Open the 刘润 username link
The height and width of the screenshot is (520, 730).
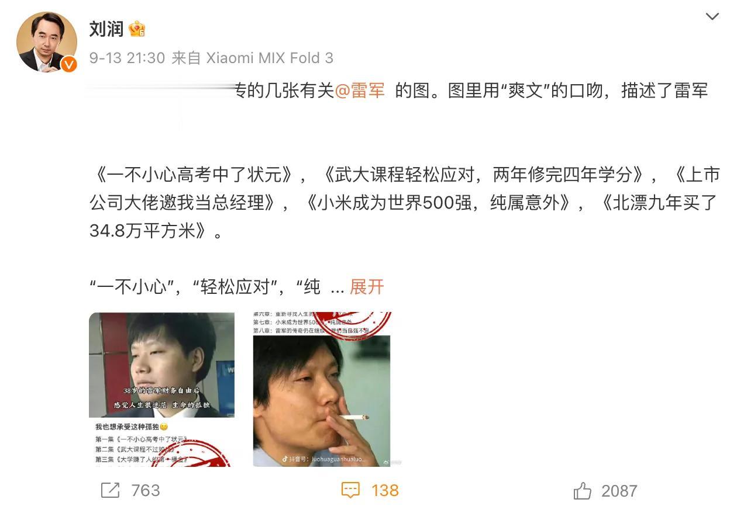(106, 28)
